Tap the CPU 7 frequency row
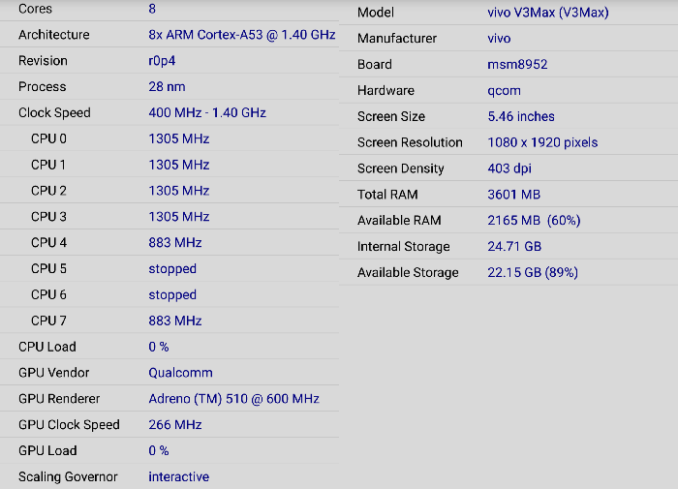This screenshot has height=489, width=678. point(169,321)
